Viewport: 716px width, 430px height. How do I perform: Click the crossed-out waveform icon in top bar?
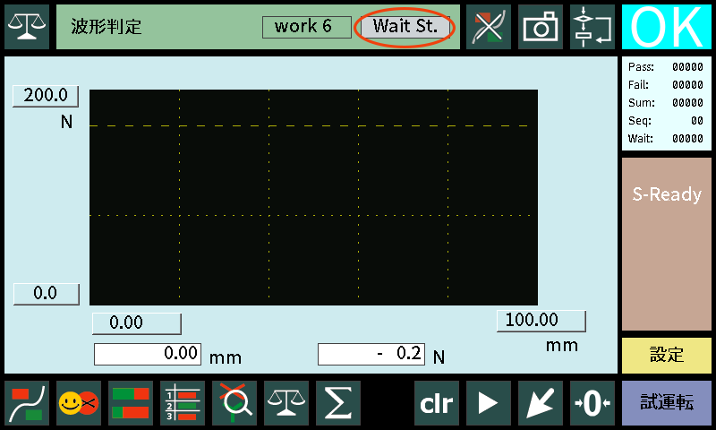tap(489, 27)
